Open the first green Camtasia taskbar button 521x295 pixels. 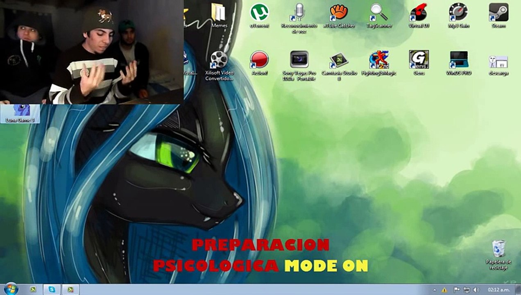[33, 289]
